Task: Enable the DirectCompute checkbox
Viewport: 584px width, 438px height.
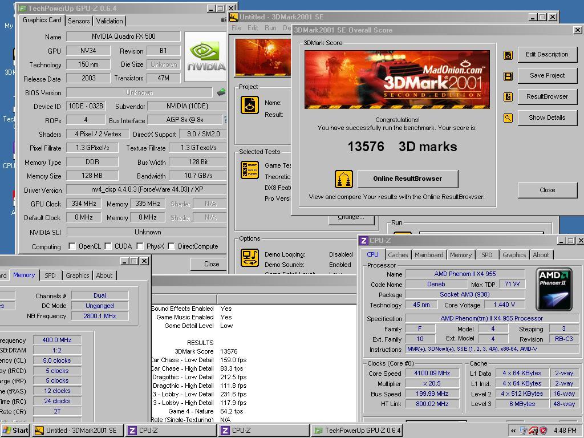Action: coord(171,246)
